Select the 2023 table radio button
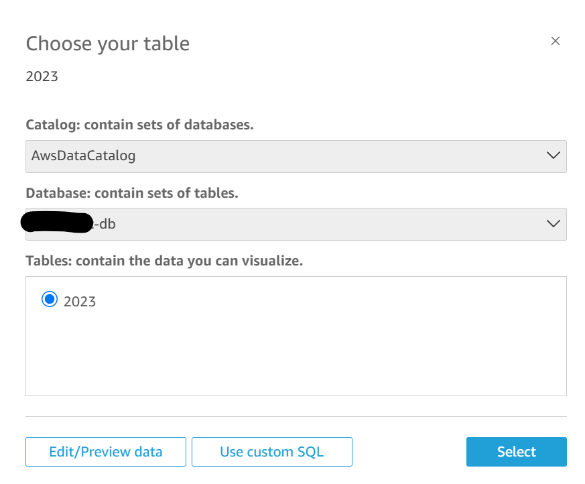 click(49, 300)
